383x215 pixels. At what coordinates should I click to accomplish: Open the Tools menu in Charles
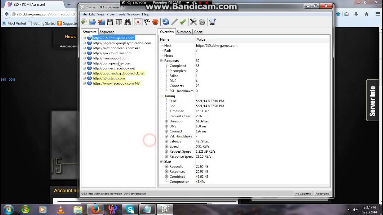point(121,14)
